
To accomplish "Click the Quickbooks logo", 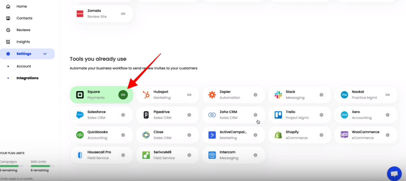I will point(80,135).
